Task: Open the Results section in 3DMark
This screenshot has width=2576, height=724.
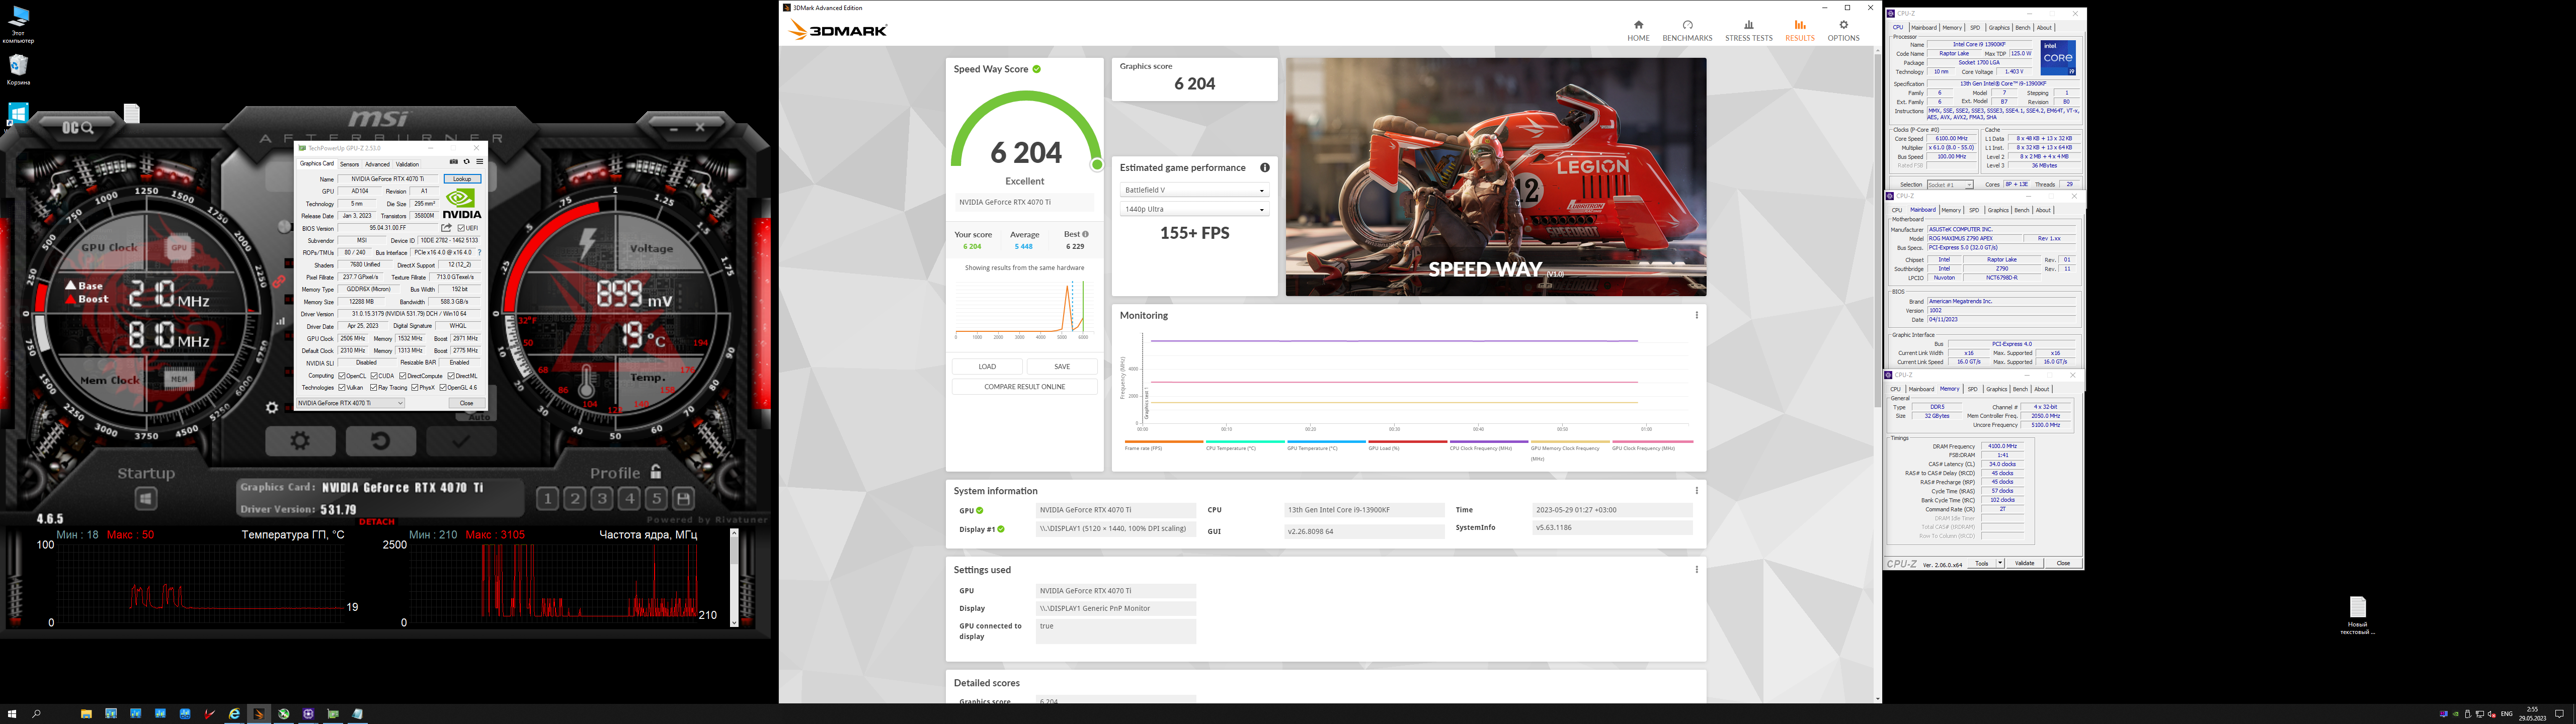Action: pos(1799,31)
